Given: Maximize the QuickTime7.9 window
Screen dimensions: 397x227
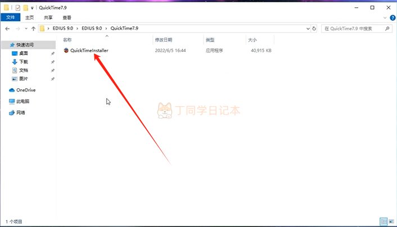Looking at the screenshot, I should click(372, 8).
